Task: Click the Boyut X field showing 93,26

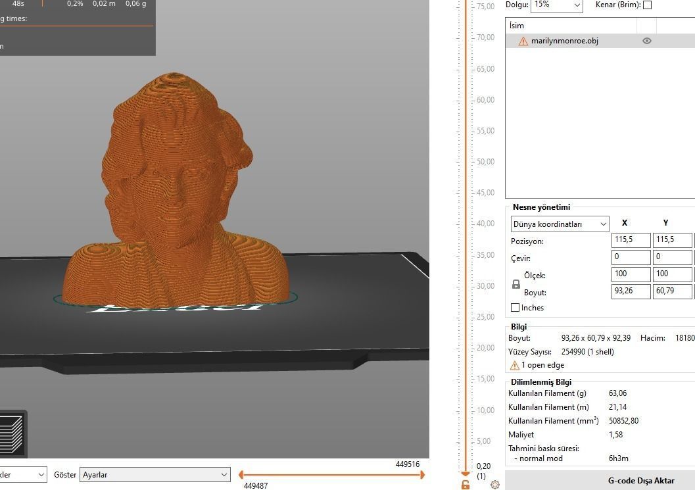Action: [631, 291]
